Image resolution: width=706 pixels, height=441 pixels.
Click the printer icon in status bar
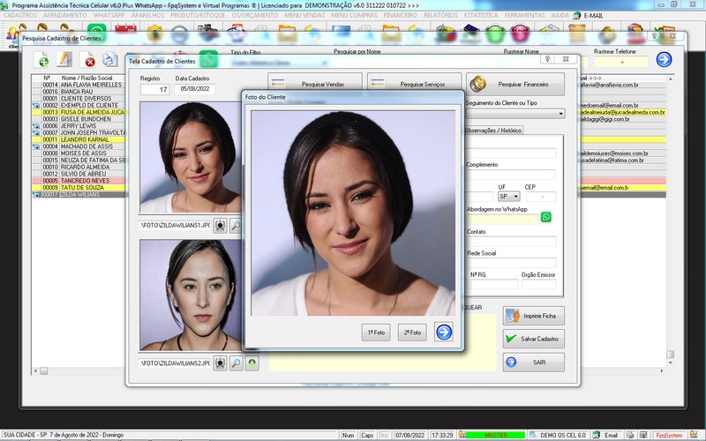pyautogui.click(x=630, y=435)
